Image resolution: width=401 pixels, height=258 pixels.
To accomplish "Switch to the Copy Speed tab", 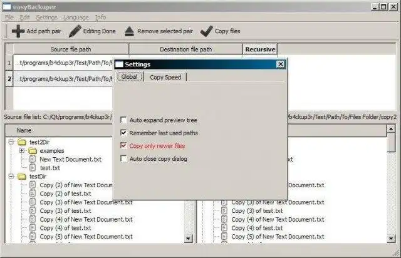I will 165,77.
